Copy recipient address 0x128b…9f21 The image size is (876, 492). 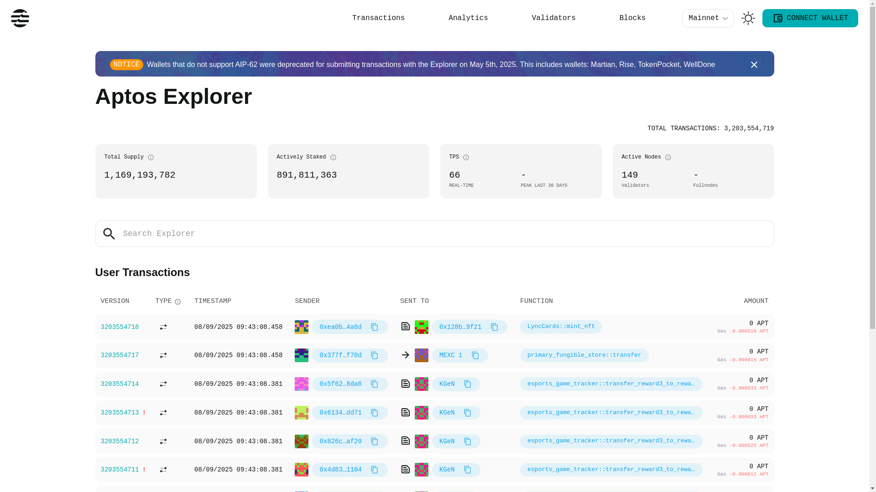[495, 327]
